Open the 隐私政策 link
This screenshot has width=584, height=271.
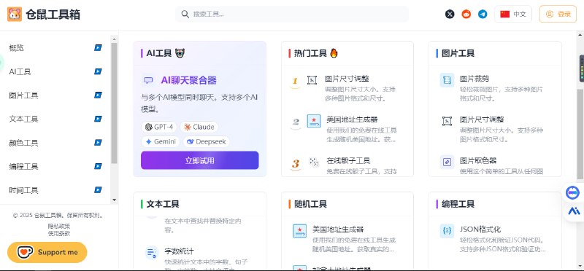click(x=59, y=226)
